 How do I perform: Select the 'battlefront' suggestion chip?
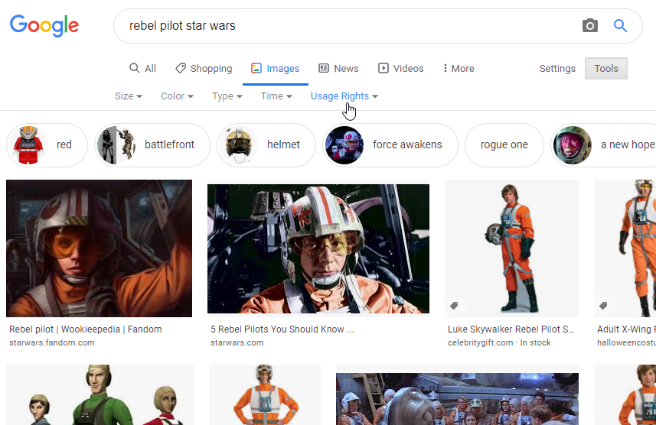152,145
